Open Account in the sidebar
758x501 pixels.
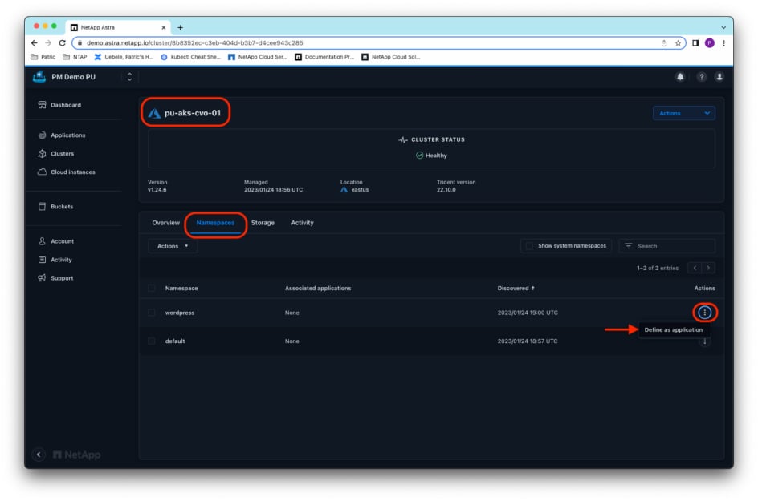pos(55,241)
